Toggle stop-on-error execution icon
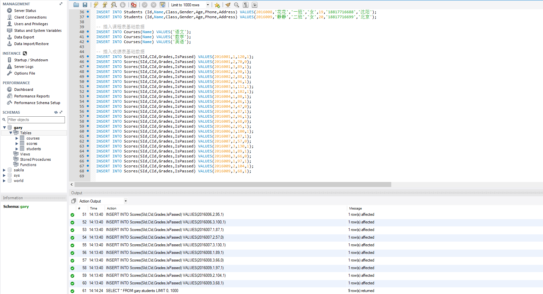Viewport: 543px width, 294px height. point(134,5)
